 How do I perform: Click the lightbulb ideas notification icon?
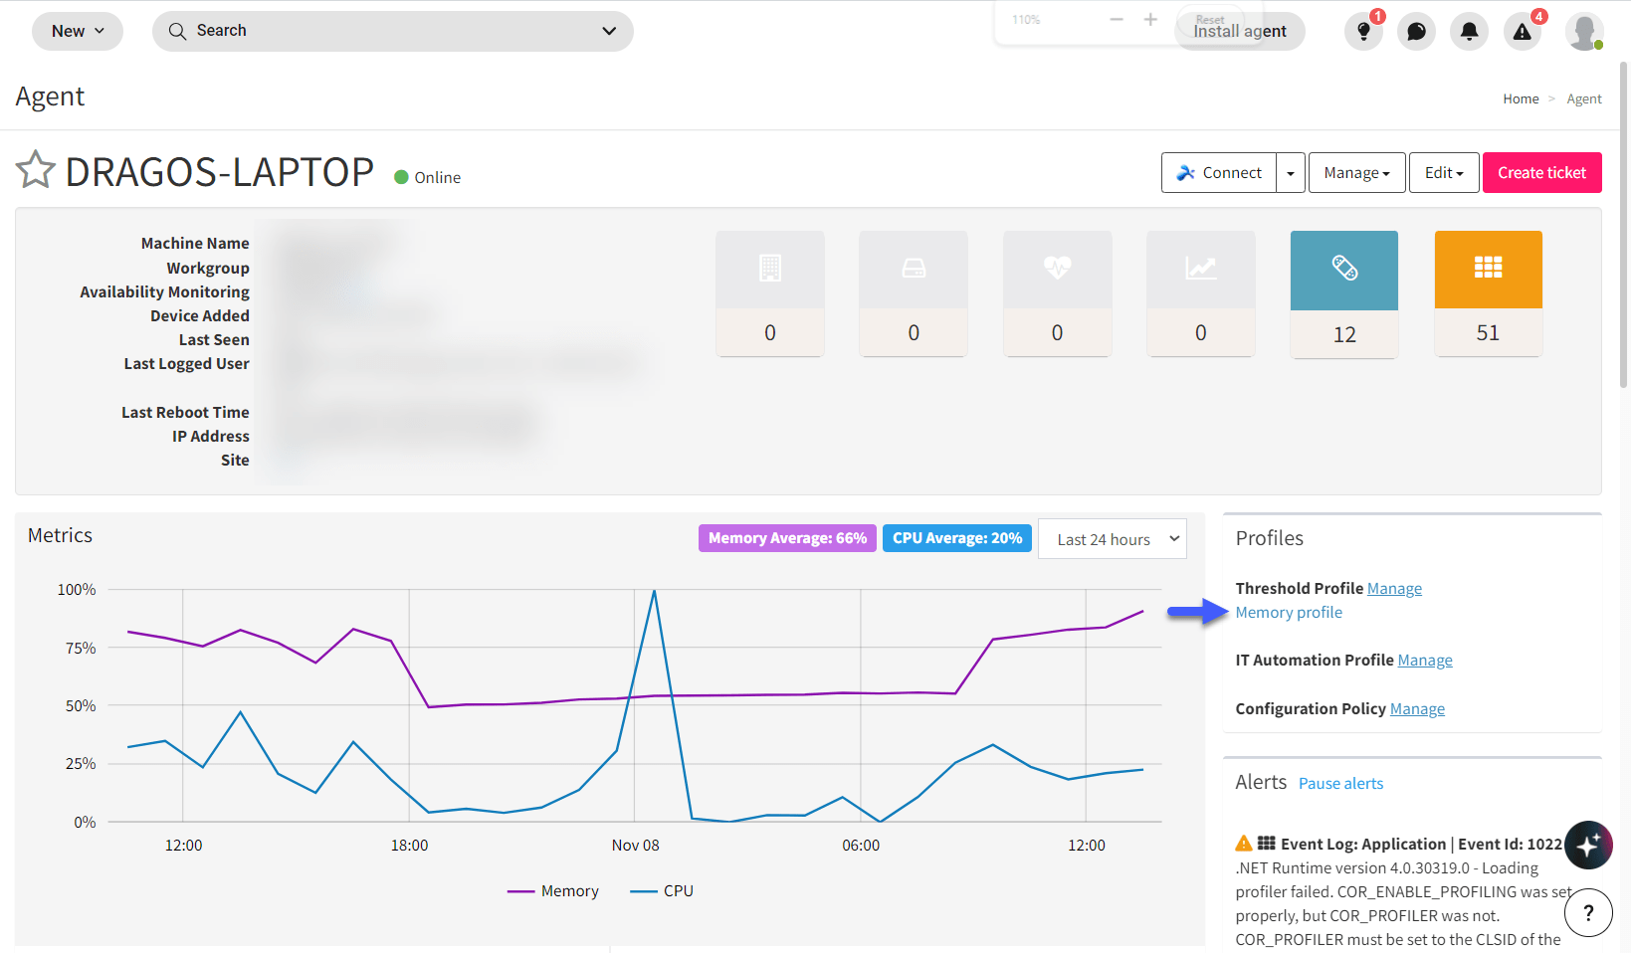(1362, 31)
